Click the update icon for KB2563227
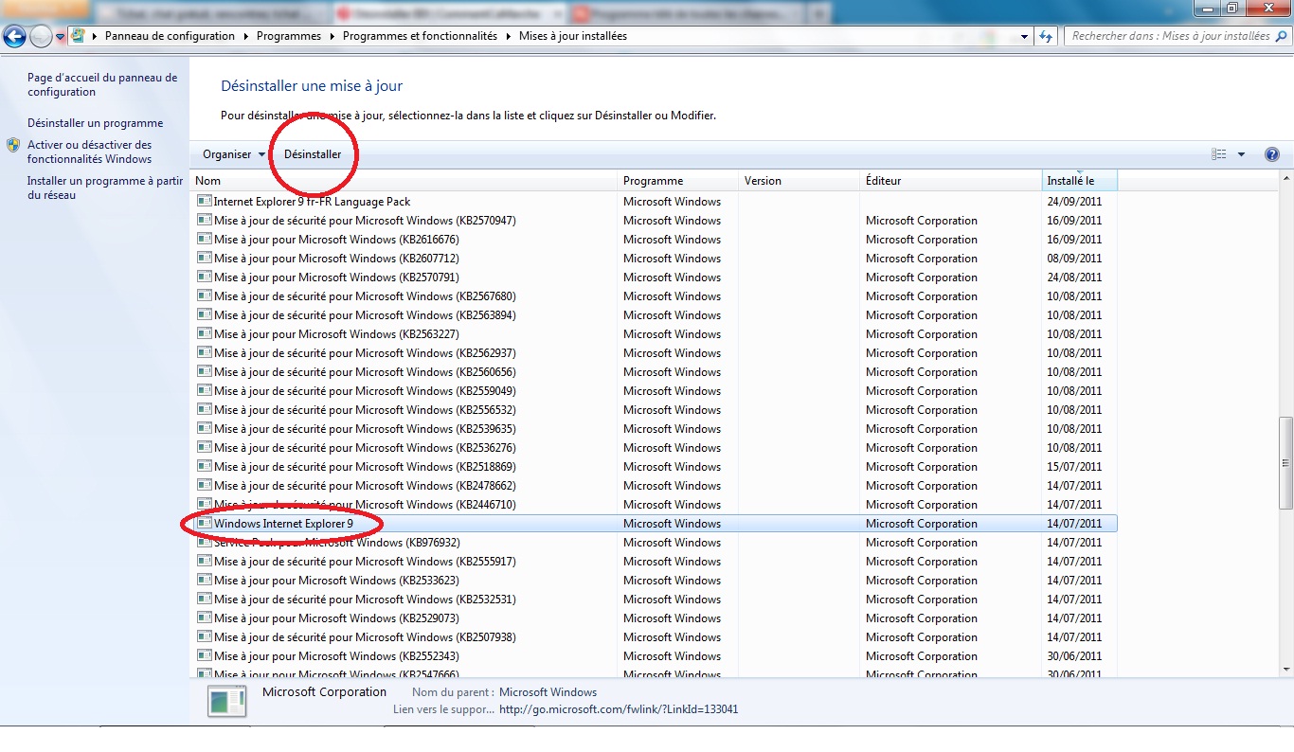 (x=205, y=333)
